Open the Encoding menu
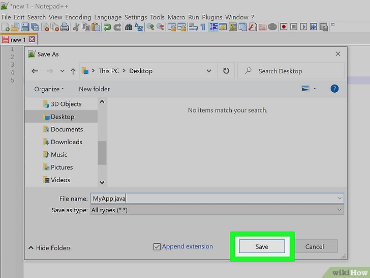This screenshot has height=278, width=370. point(78,17)
